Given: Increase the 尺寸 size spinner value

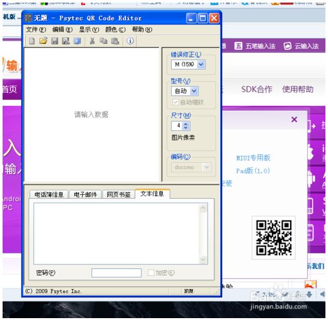Looking at the screenshot, I should click(x=186, y=124).
